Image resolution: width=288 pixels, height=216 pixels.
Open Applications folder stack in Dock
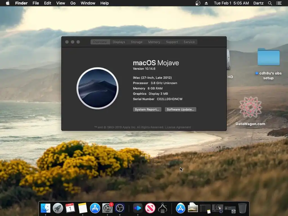pyautogui.click(x=180, y=208)
